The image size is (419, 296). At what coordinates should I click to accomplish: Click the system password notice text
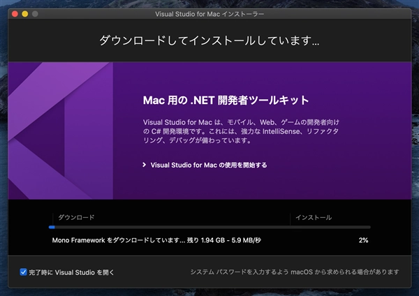pos(295,272)
